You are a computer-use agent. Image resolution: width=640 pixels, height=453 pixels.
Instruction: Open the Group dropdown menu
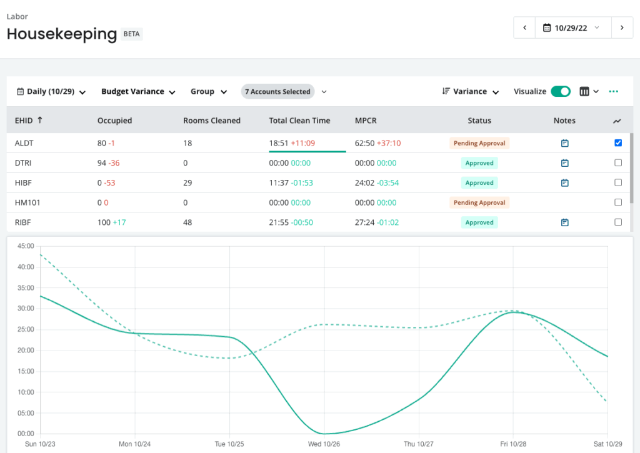[x=208, y=92]
